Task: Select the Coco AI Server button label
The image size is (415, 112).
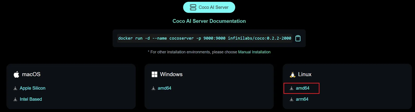Action: 214,7
